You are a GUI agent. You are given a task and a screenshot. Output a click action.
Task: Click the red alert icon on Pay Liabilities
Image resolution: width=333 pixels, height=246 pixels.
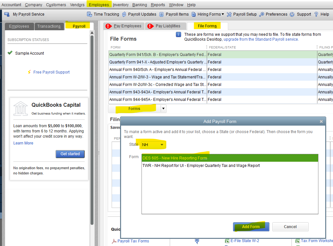(x=150, y=26)
